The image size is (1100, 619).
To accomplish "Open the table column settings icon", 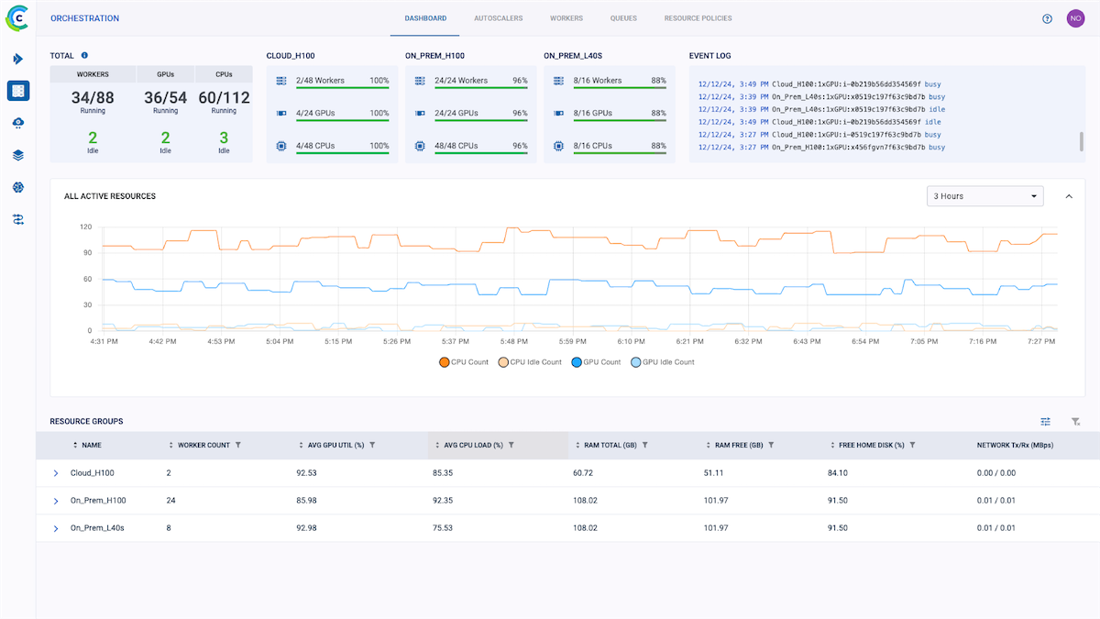I will (x=1045, y=421).
